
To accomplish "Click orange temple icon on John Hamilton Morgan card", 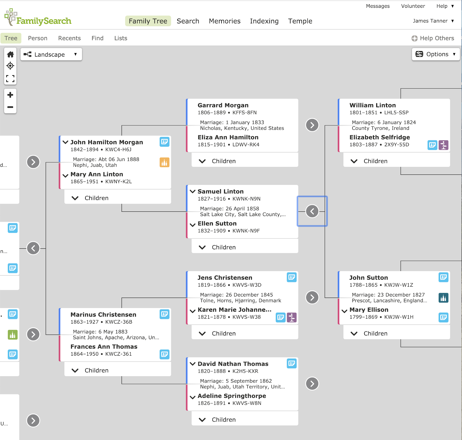I will point(165,162).
